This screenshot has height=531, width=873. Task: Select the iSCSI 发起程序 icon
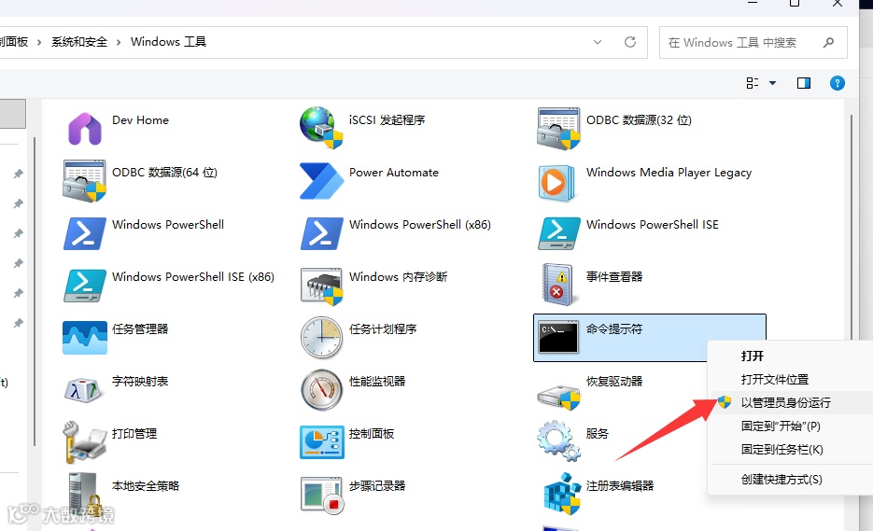[x=321, y=128]
